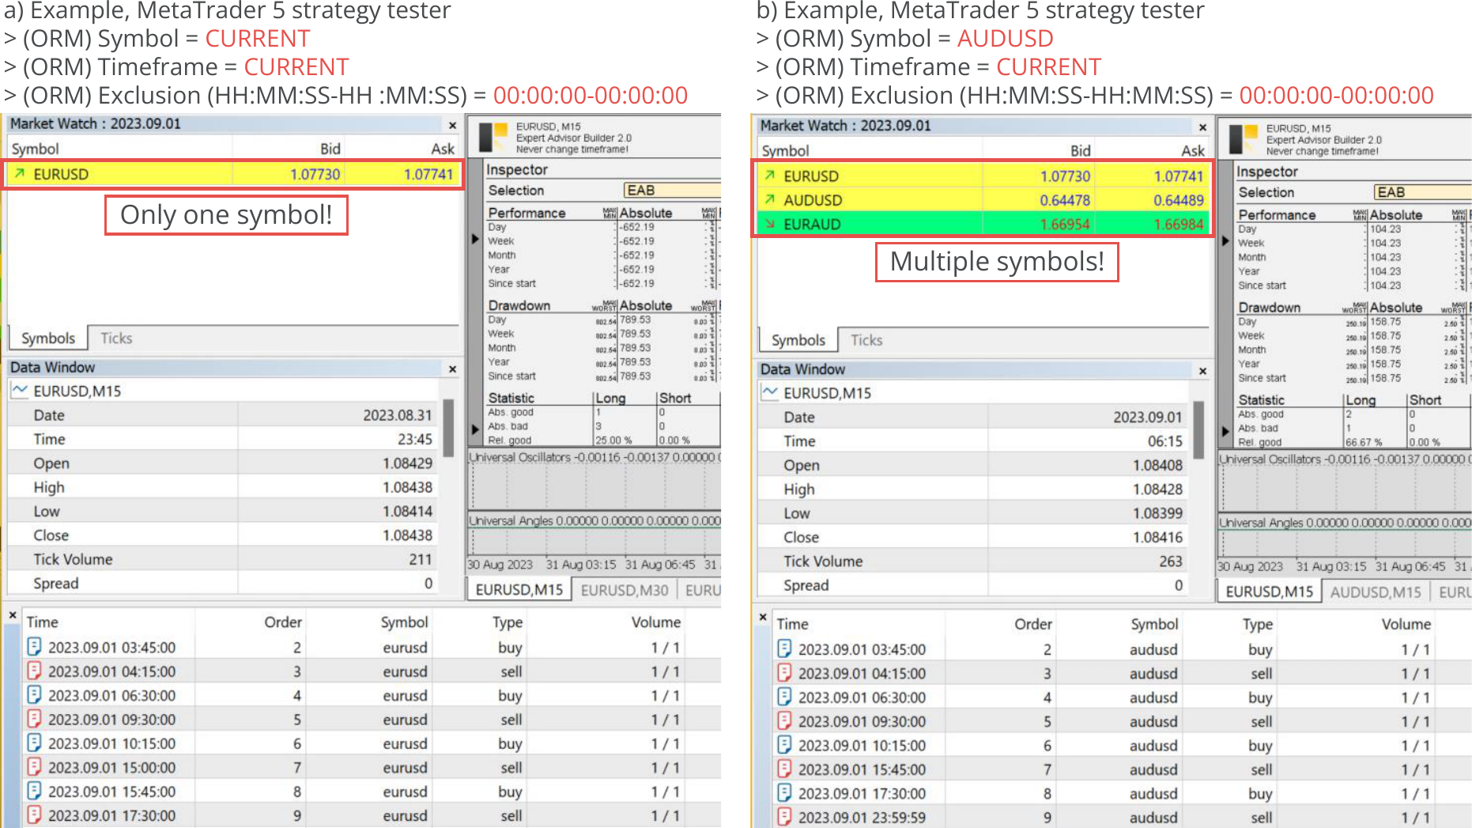Viewport: 1472px width, 828px height.
Task: Select the AUDUSD bid value 0.64478
Action: click(x=1065, y=200)
